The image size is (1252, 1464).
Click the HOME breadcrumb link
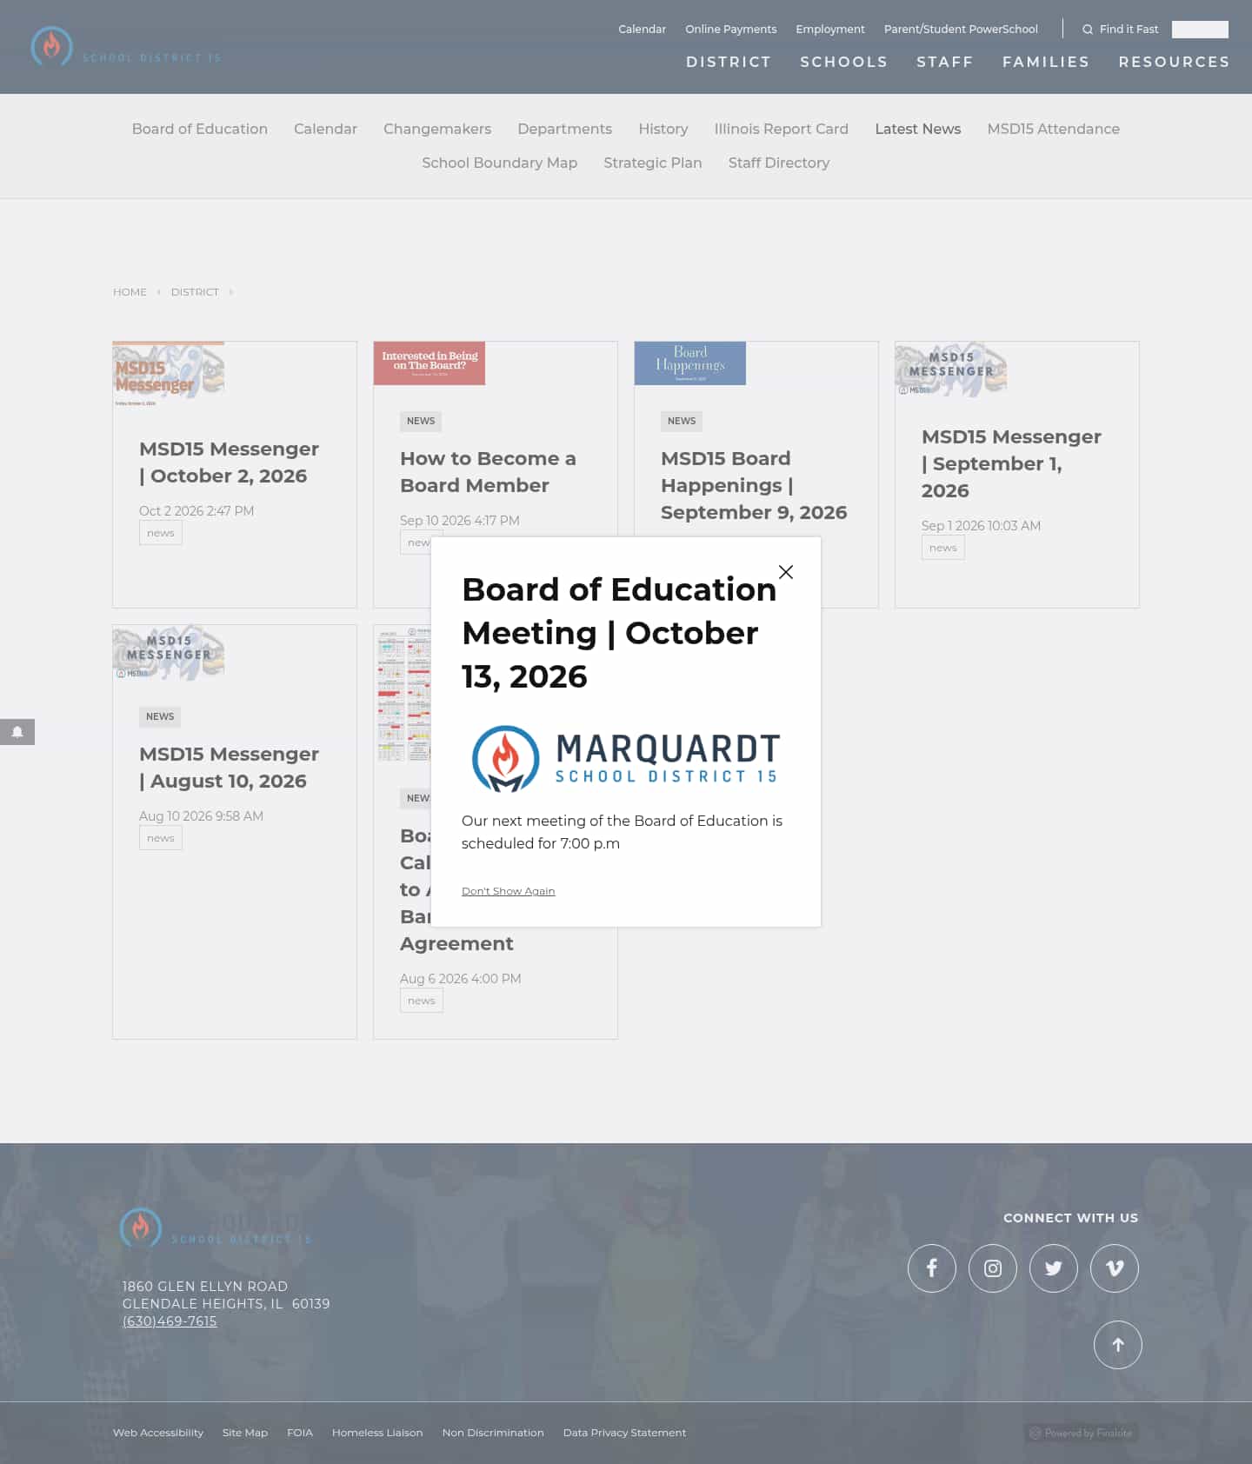tap(130, 292)
